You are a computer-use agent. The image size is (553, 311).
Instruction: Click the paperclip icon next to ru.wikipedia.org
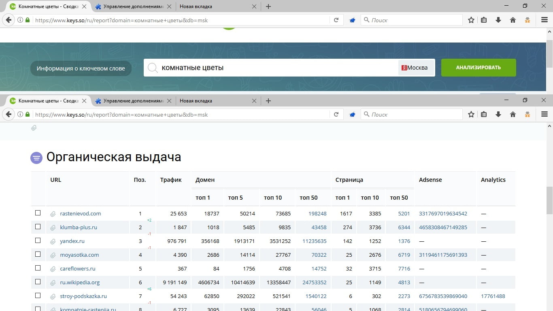point(53,283)
